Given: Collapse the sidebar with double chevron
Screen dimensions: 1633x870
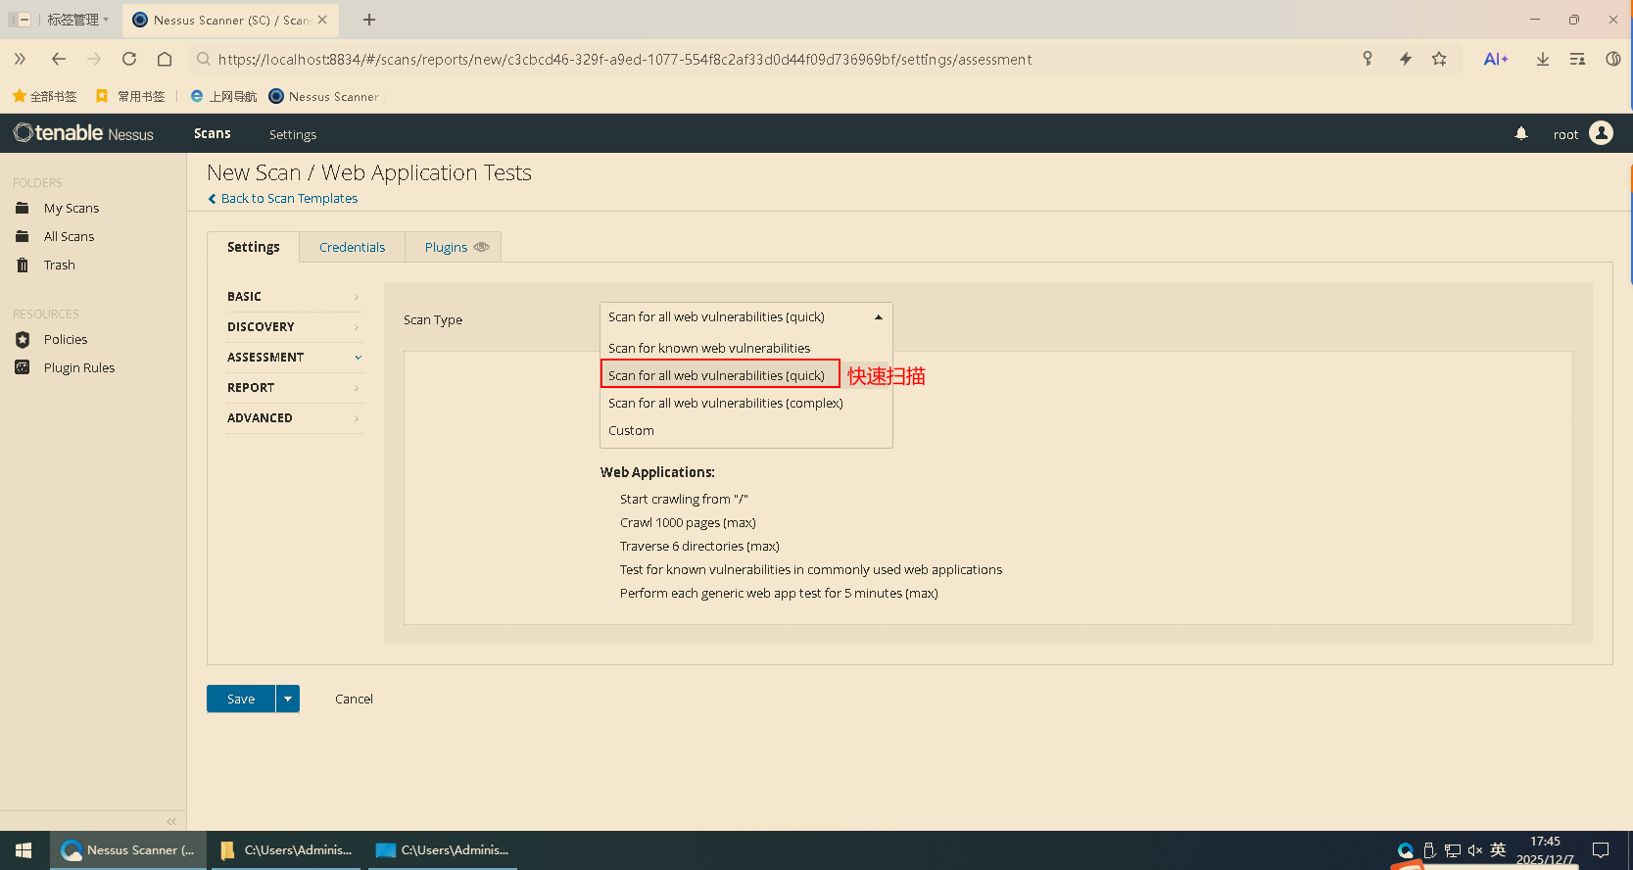Looking at the screenshot, I should point(171,821).
